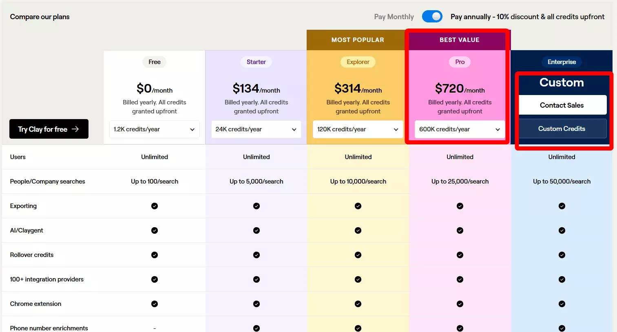Click Phone number enrichments checkmark under Starter
The image size is (617, 332).
point(257,328)
